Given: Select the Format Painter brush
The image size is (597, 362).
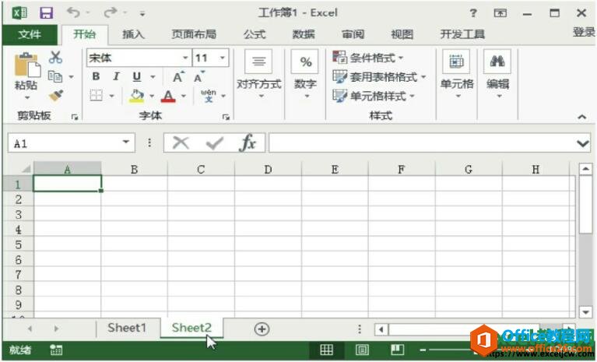Looking at the screenshot, I should click(x=56, y=95).
